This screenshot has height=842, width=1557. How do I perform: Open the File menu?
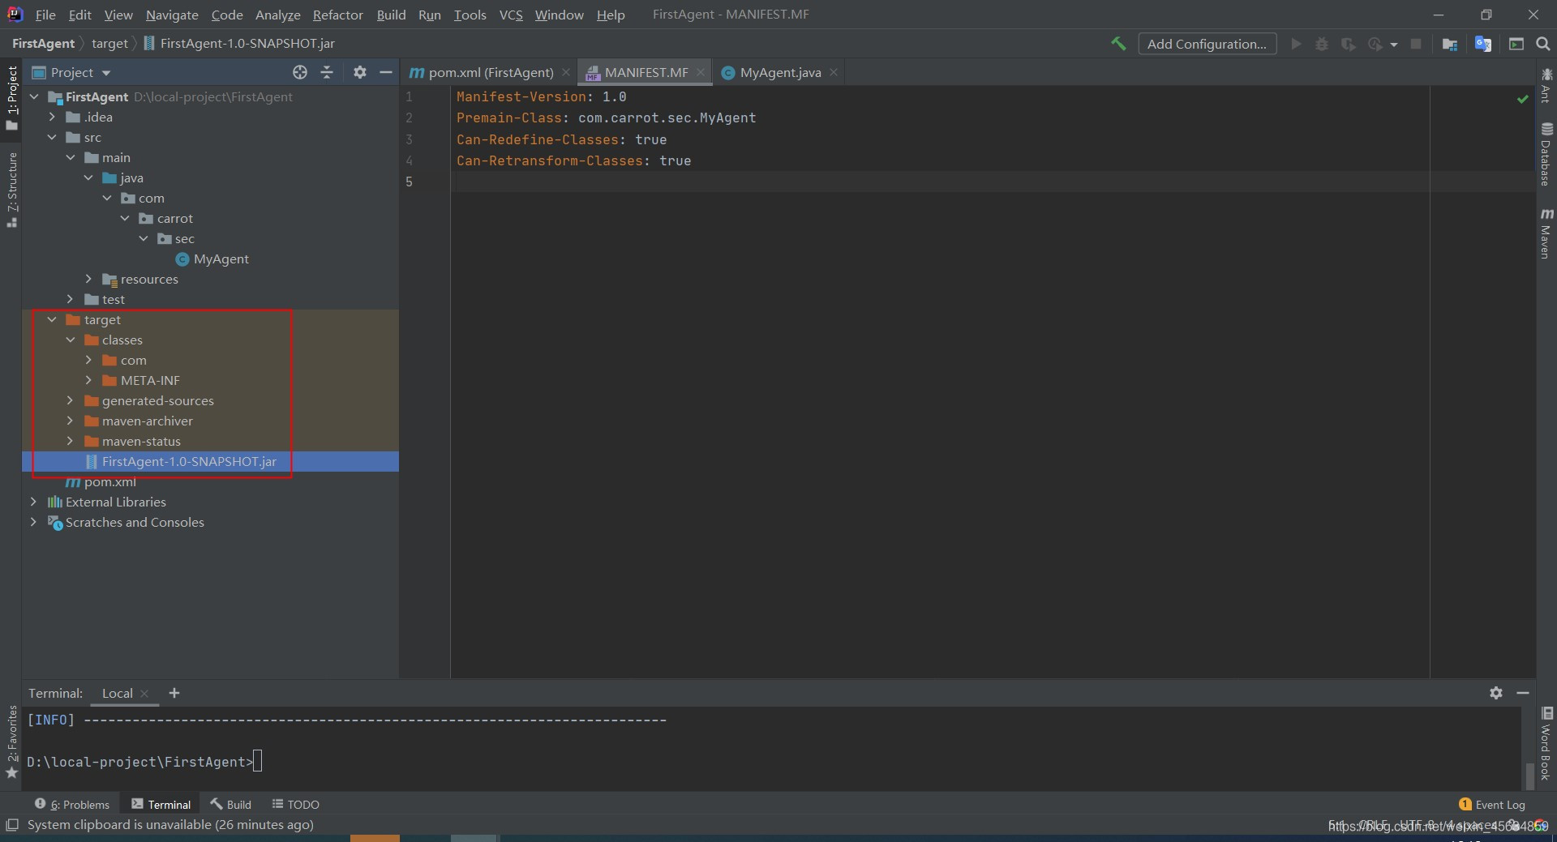click(45, 15)
